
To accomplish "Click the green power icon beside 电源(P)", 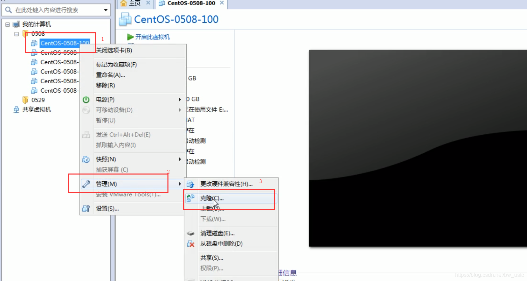I will coord(86,99).
